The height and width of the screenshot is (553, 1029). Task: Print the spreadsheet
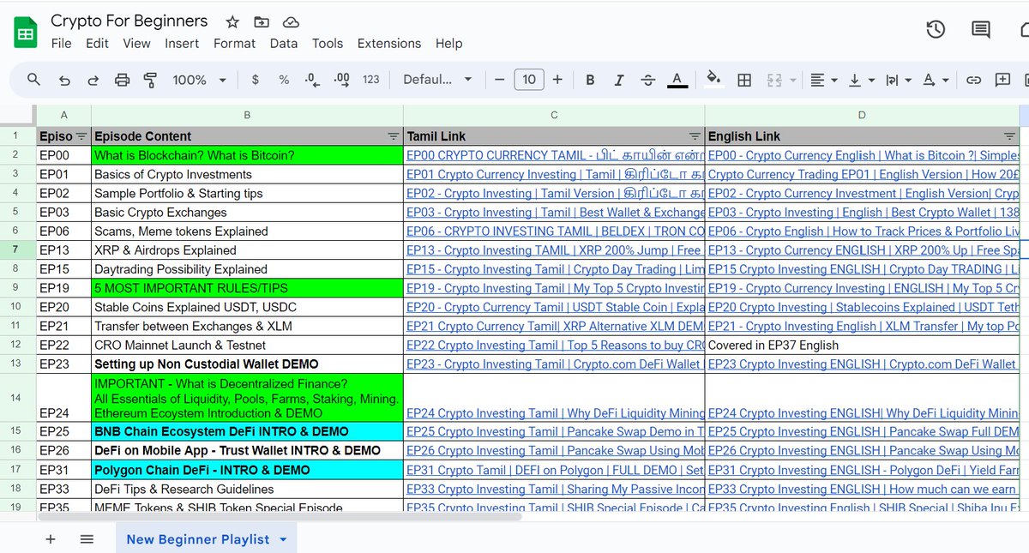(x=122, y=80)
